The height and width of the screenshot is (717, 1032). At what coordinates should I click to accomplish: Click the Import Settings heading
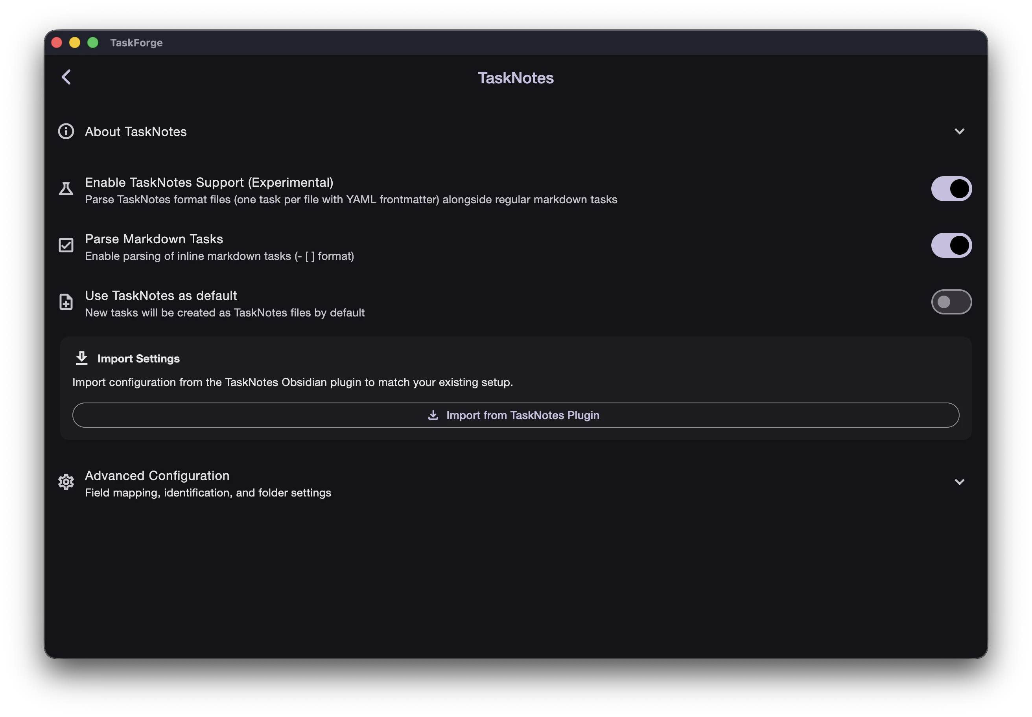point(138,358)
